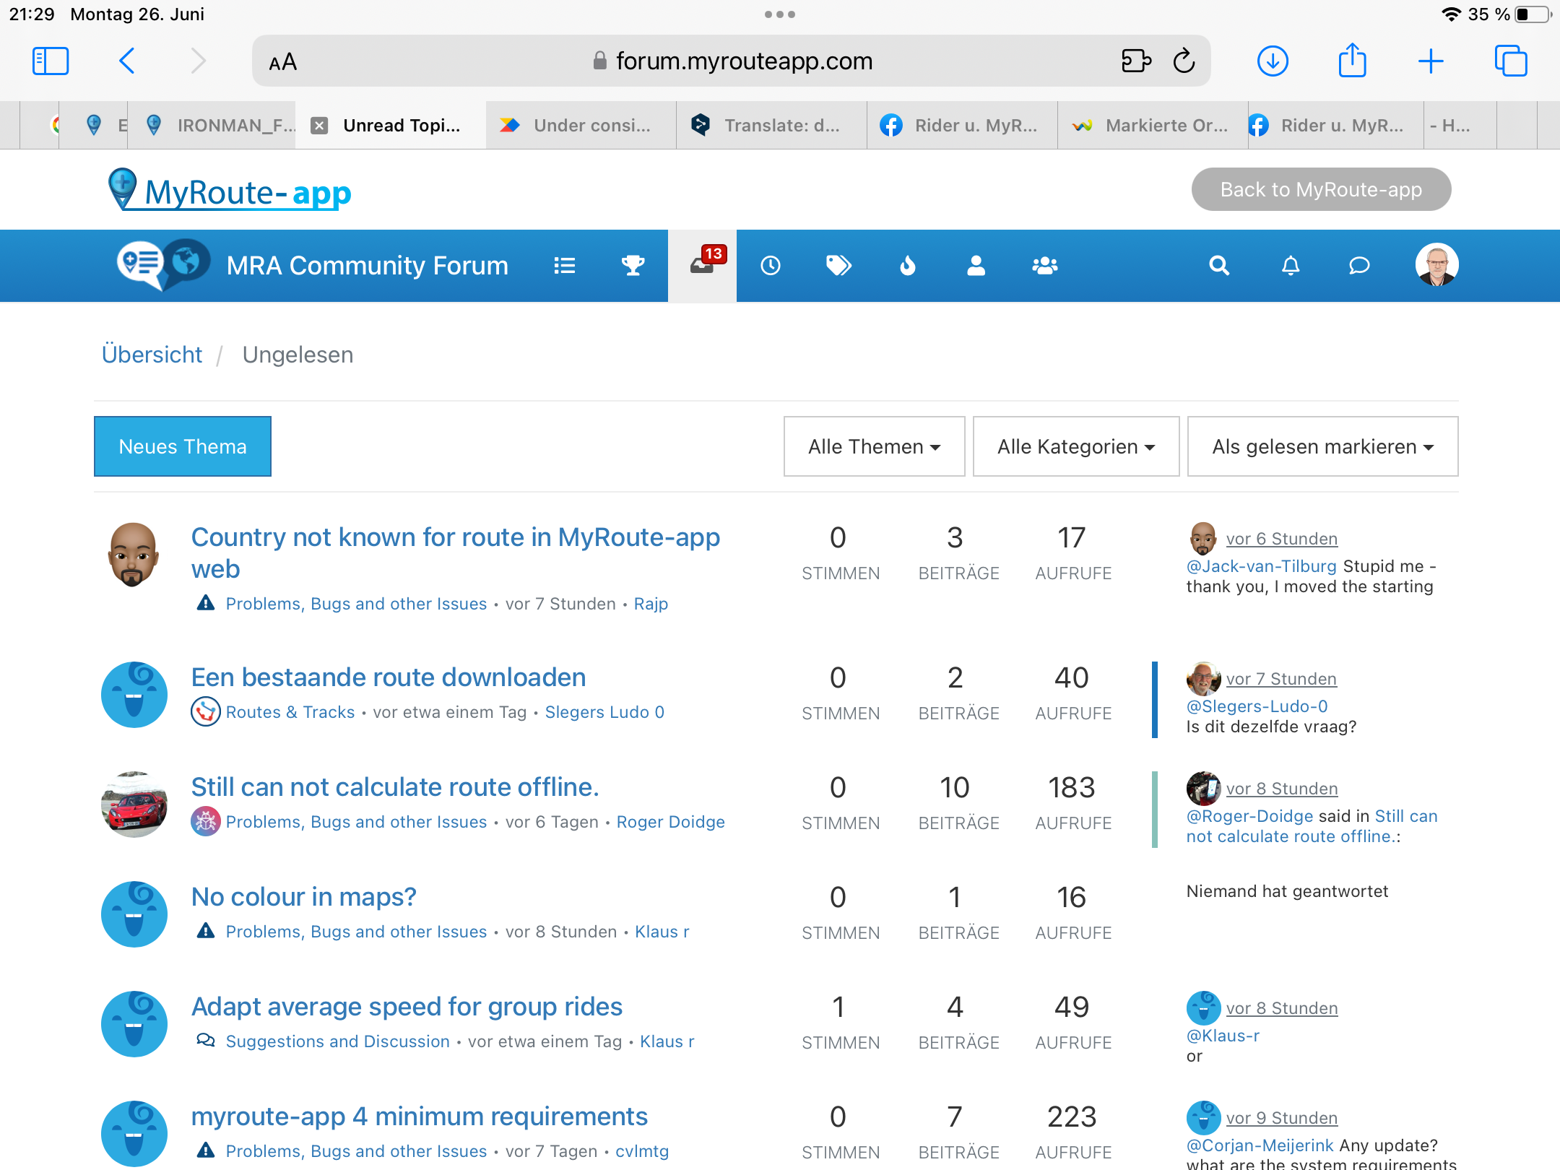Expand the Alle Kategorien dropdown

click(1076, 446)
